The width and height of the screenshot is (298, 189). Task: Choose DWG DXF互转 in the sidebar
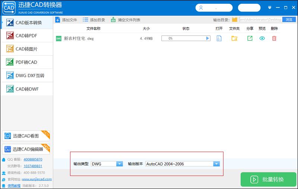coord(27,75)
